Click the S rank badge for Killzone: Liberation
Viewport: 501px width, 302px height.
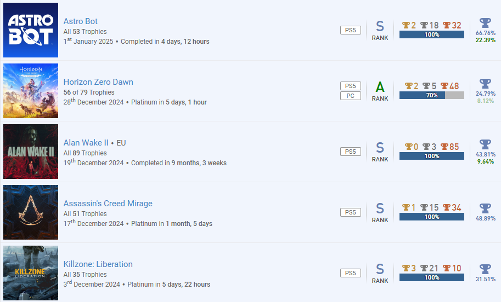coord(380,274)
